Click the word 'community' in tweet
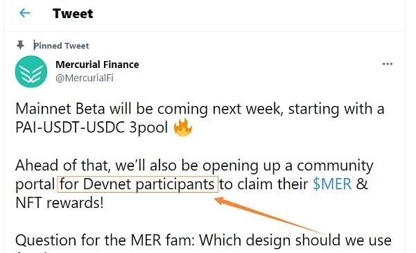The image size is (416, 253). [335, 166]
